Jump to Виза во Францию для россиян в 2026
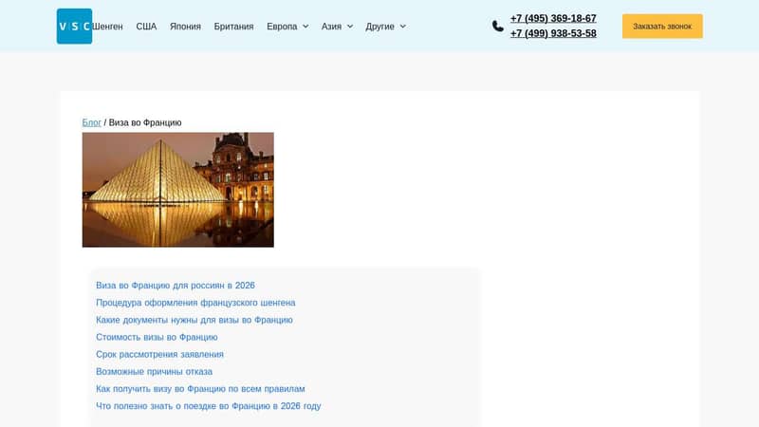The width and height of the screenshot is (759, 427). click(x=176, y=286)
